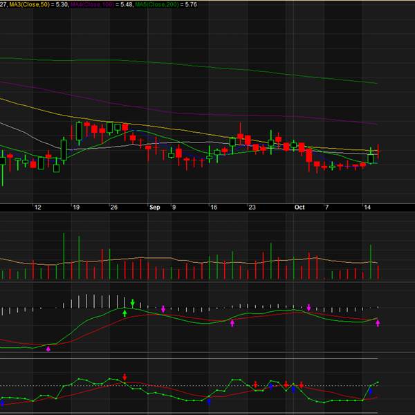415x415 pixels.
Task: Click the green up-arrow signal in MACD panel
Action: click(124, 313)
